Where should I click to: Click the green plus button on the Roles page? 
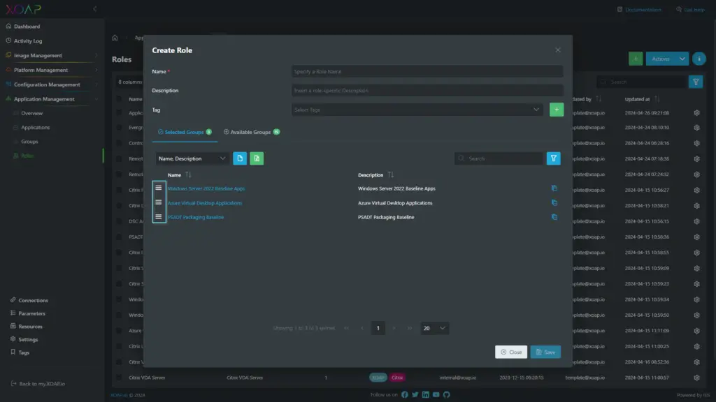(x=635, y=59)
